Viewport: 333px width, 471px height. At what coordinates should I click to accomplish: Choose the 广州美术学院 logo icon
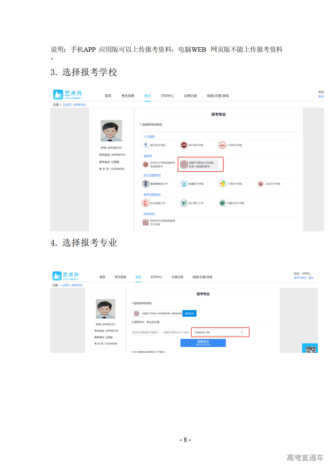[x=222, y=145]
